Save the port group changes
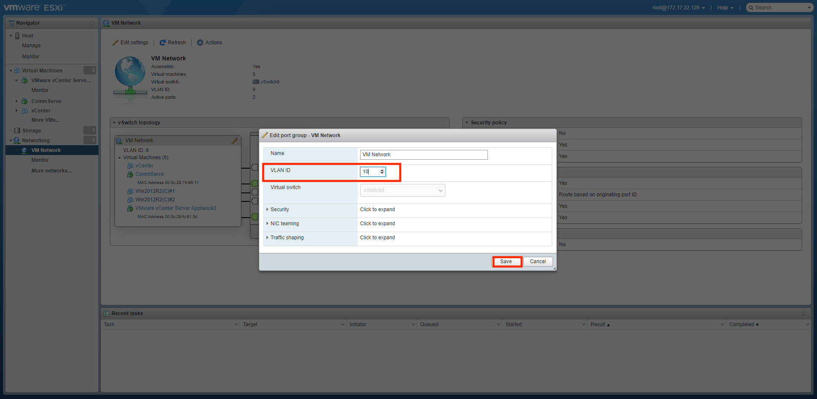817x399 pixels. click(x=506, y=261)
